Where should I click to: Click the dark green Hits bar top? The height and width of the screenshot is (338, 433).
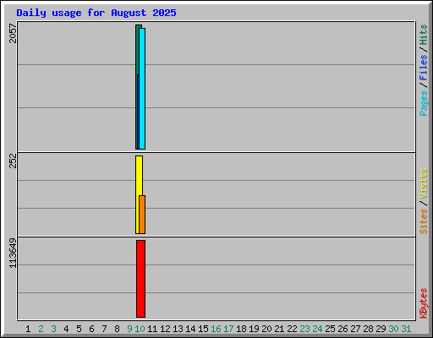tap(139, 26)
